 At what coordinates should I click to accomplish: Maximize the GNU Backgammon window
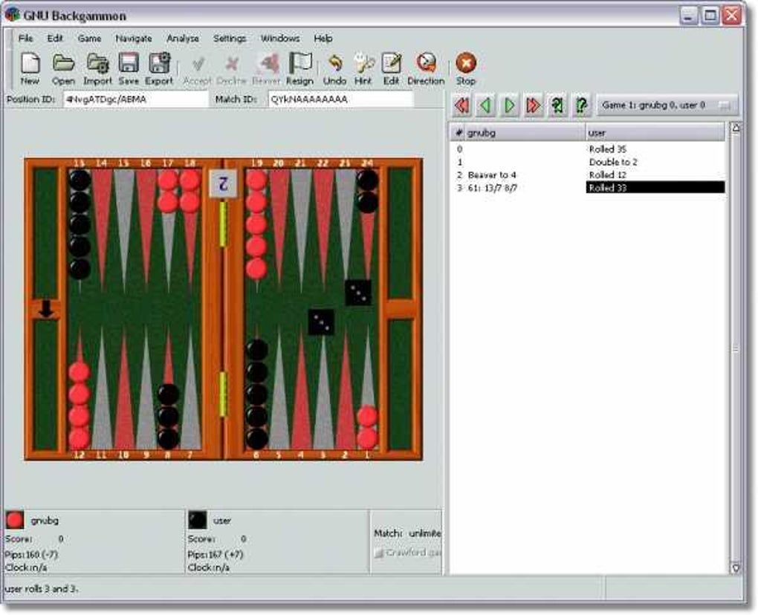[710, 16]
